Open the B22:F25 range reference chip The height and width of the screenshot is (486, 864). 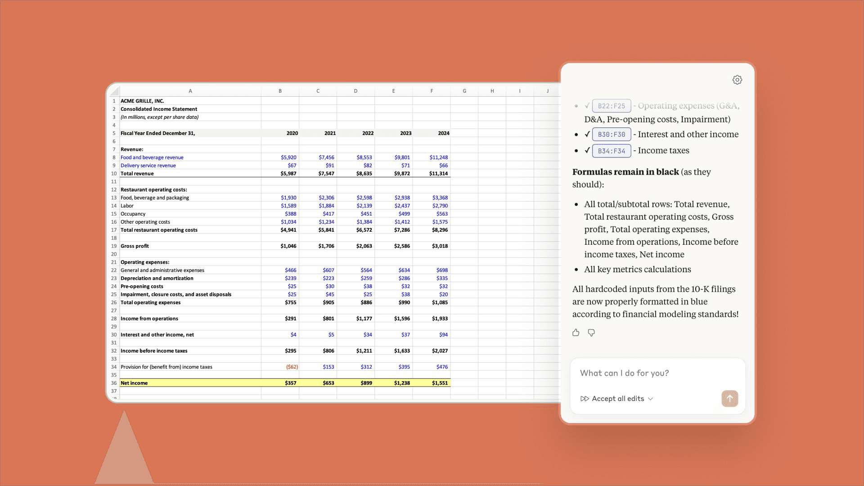coord(611,106)
